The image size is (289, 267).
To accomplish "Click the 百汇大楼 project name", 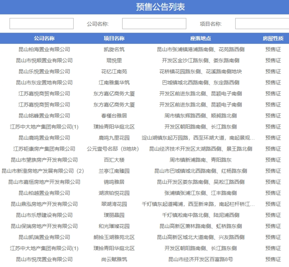I will (x=114, y=160).
